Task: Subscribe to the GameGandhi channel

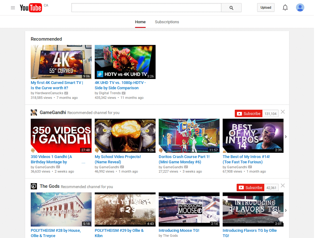Action: pyautogui.click(x=248, y=113)
